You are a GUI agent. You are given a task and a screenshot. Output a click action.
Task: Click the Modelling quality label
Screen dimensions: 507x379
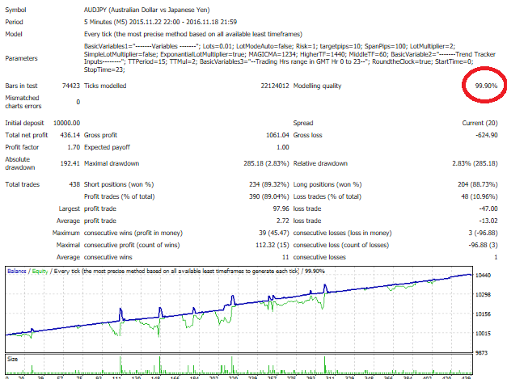[317, 86]
